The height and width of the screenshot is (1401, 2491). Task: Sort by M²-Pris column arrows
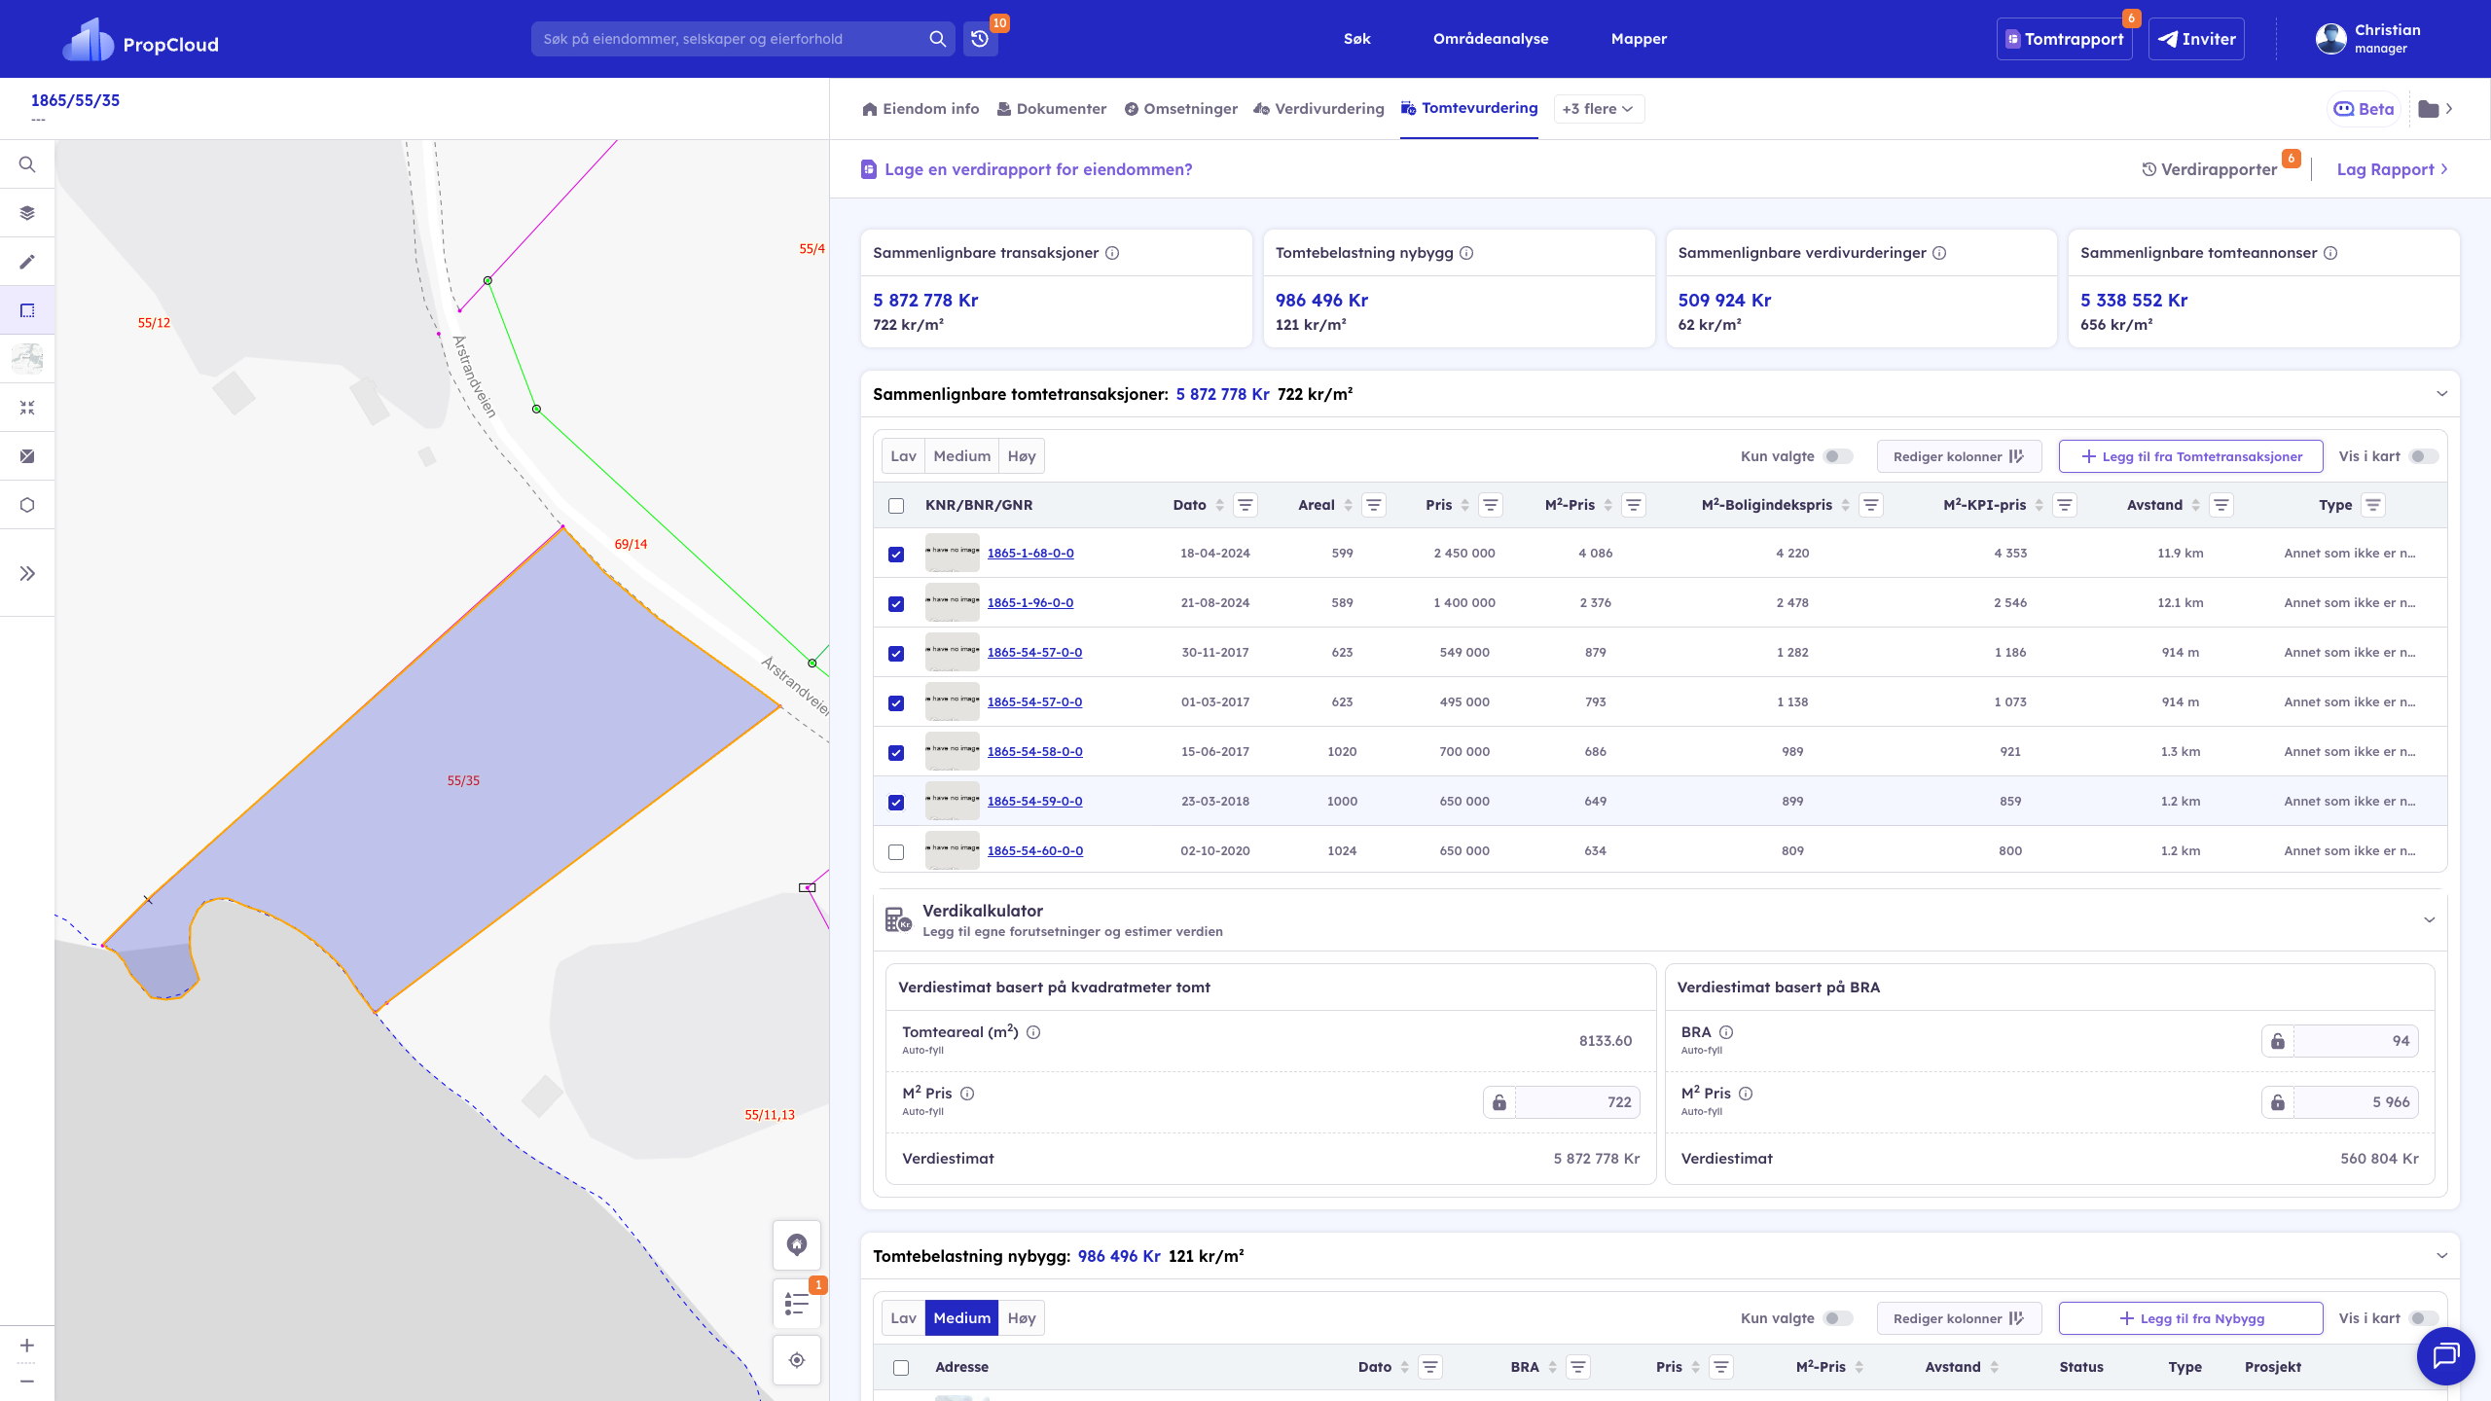click(1607, 505)
